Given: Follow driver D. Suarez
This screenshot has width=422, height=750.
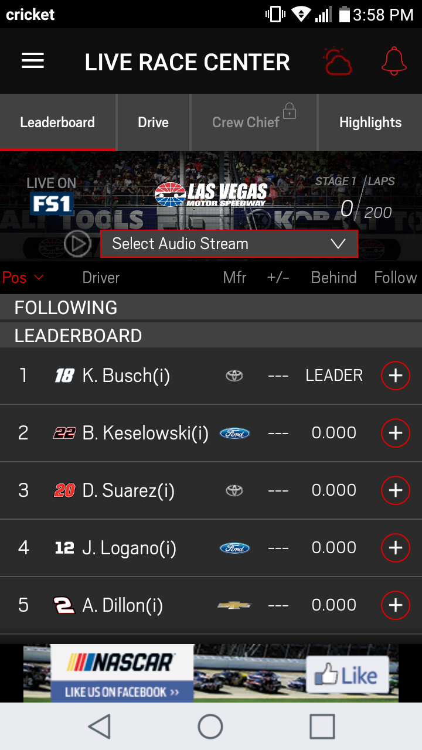Looking at the screenshot, I should pyautogui.click(x=396, y=490).
